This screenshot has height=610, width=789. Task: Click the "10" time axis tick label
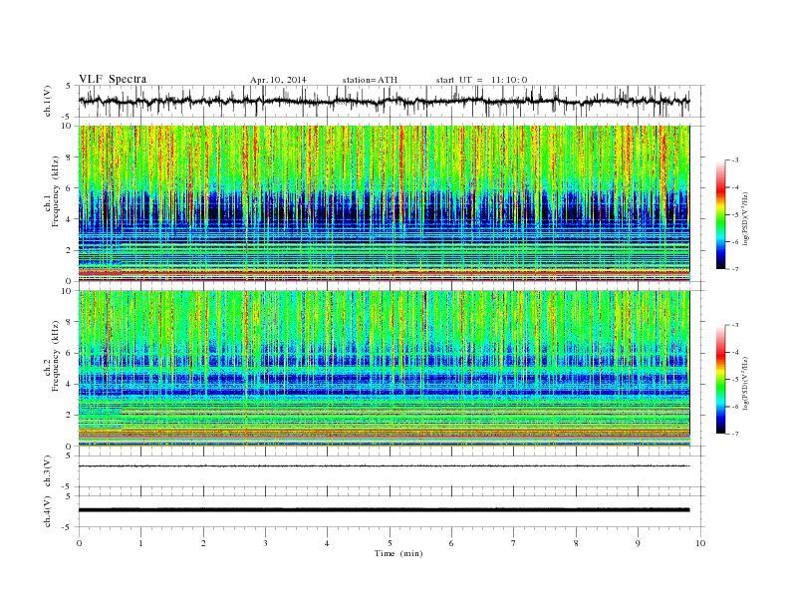pos(700,543)
